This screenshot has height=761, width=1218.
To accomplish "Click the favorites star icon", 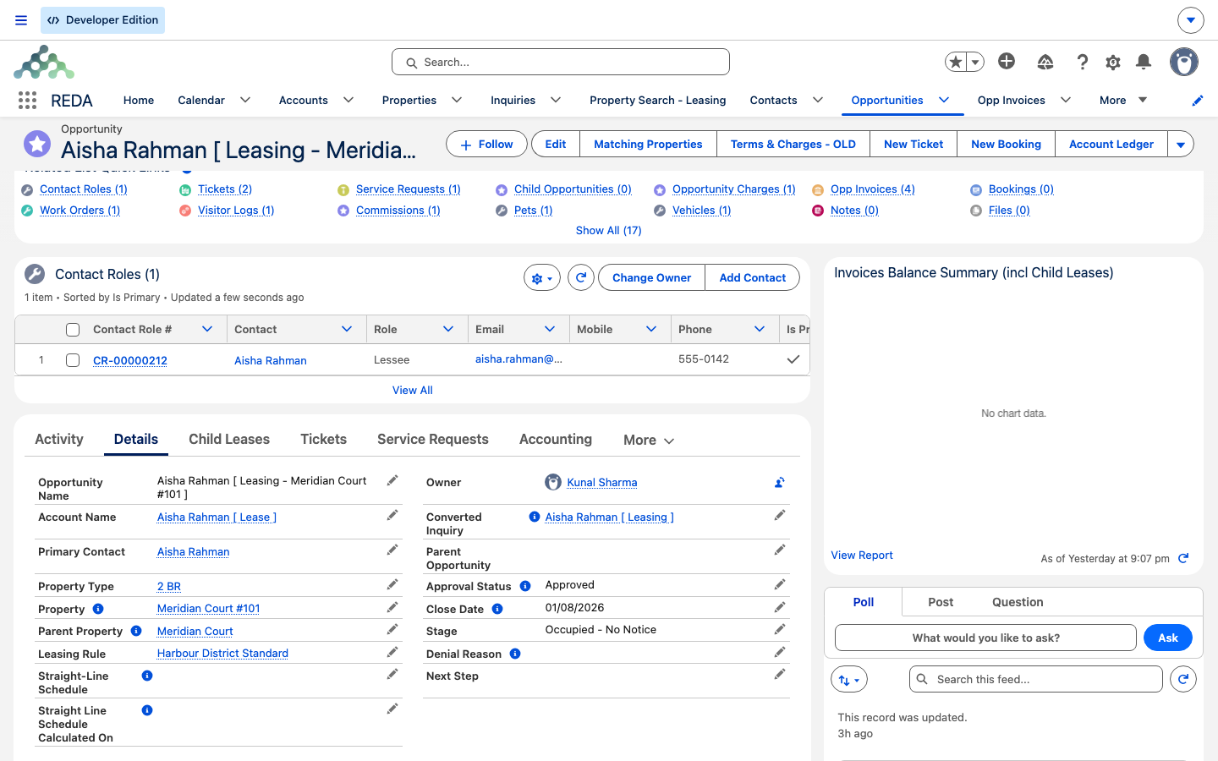I will (956, 62).
